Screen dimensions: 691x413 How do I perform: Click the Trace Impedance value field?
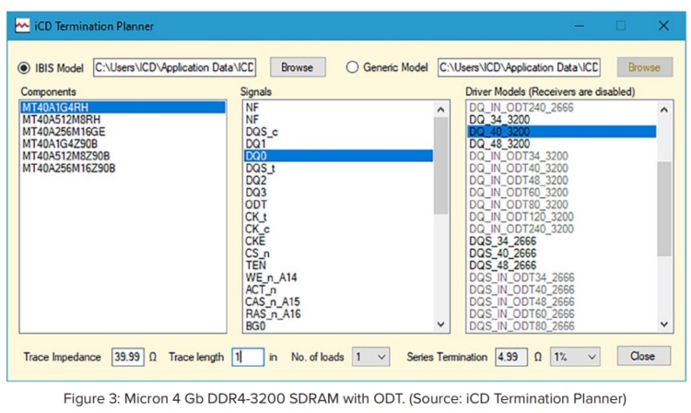point(128,357)
